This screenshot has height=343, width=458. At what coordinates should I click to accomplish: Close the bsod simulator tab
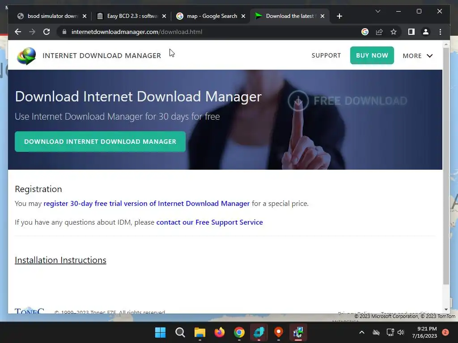click(85, 16)
